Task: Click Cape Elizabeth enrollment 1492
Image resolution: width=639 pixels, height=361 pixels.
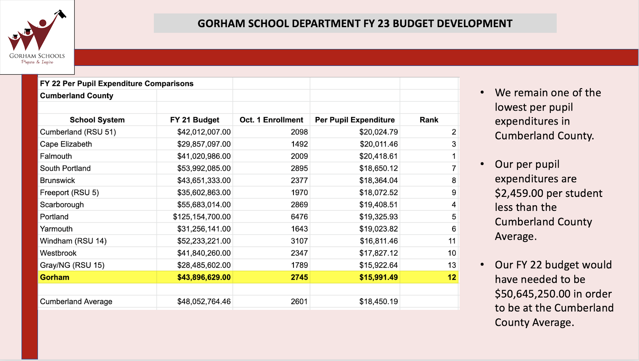Action: (x=299, y=144)
